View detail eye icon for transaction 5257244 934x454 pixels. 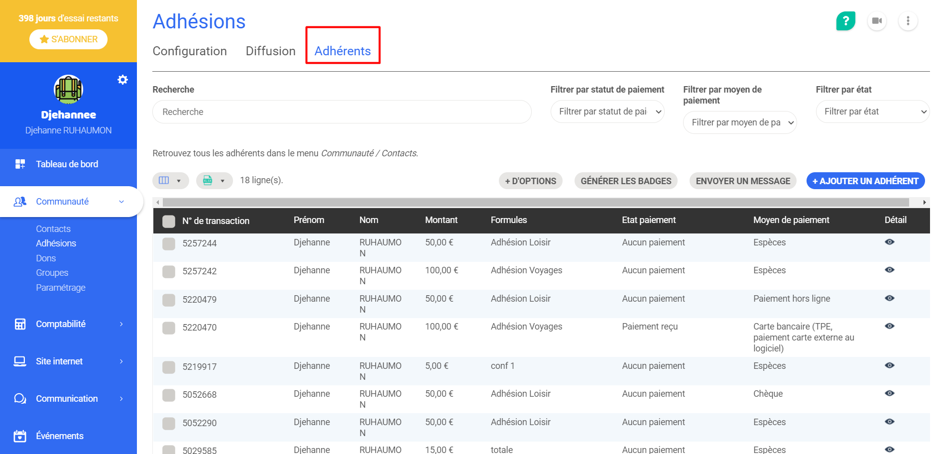(x=889, y=242)
